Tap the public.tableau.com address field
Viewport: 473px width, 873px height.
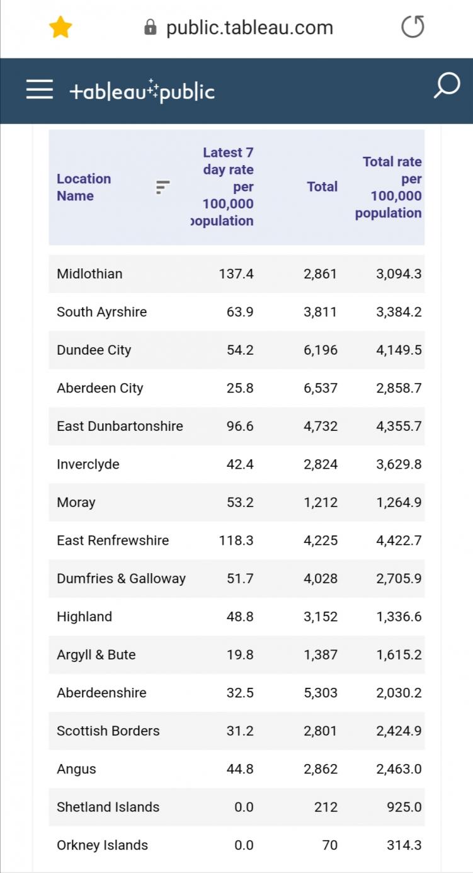pos(249,28)
